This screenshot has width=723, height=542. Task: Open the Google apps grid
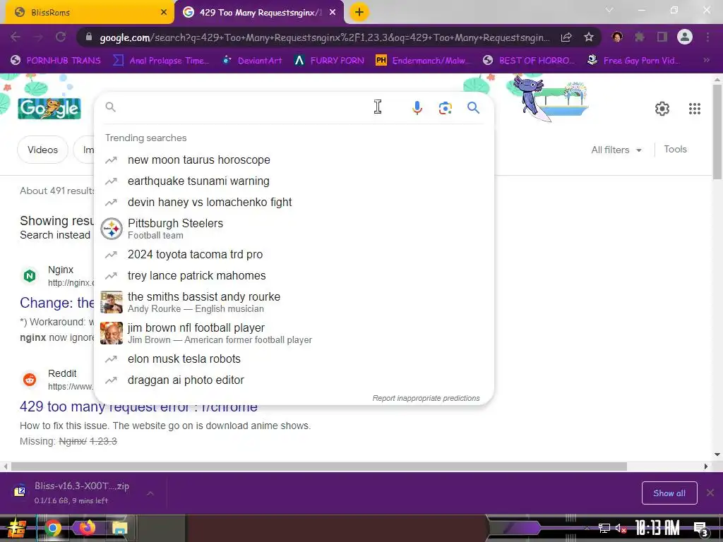pyautogui.click(x=695, y=109)
